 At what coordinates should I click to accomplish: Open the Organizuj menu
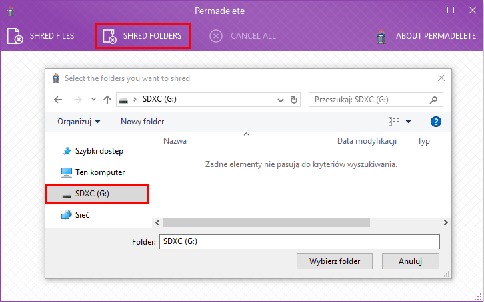point(79,122)
